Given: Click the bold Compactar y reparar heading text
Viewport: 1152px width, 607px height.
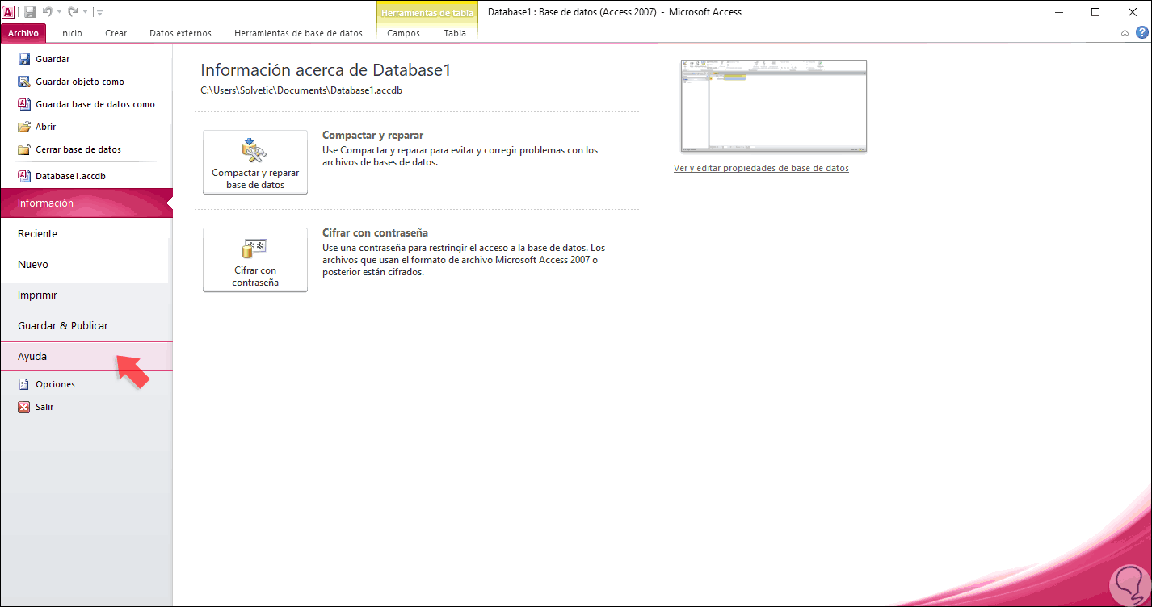Looking at the screenshot, I should click(x=373, y=136).
